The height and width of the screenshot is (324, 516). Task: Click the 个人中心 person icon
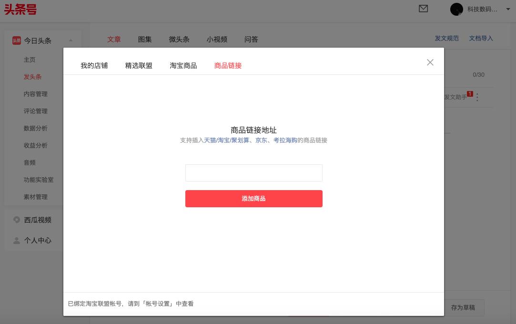[16, 241]
